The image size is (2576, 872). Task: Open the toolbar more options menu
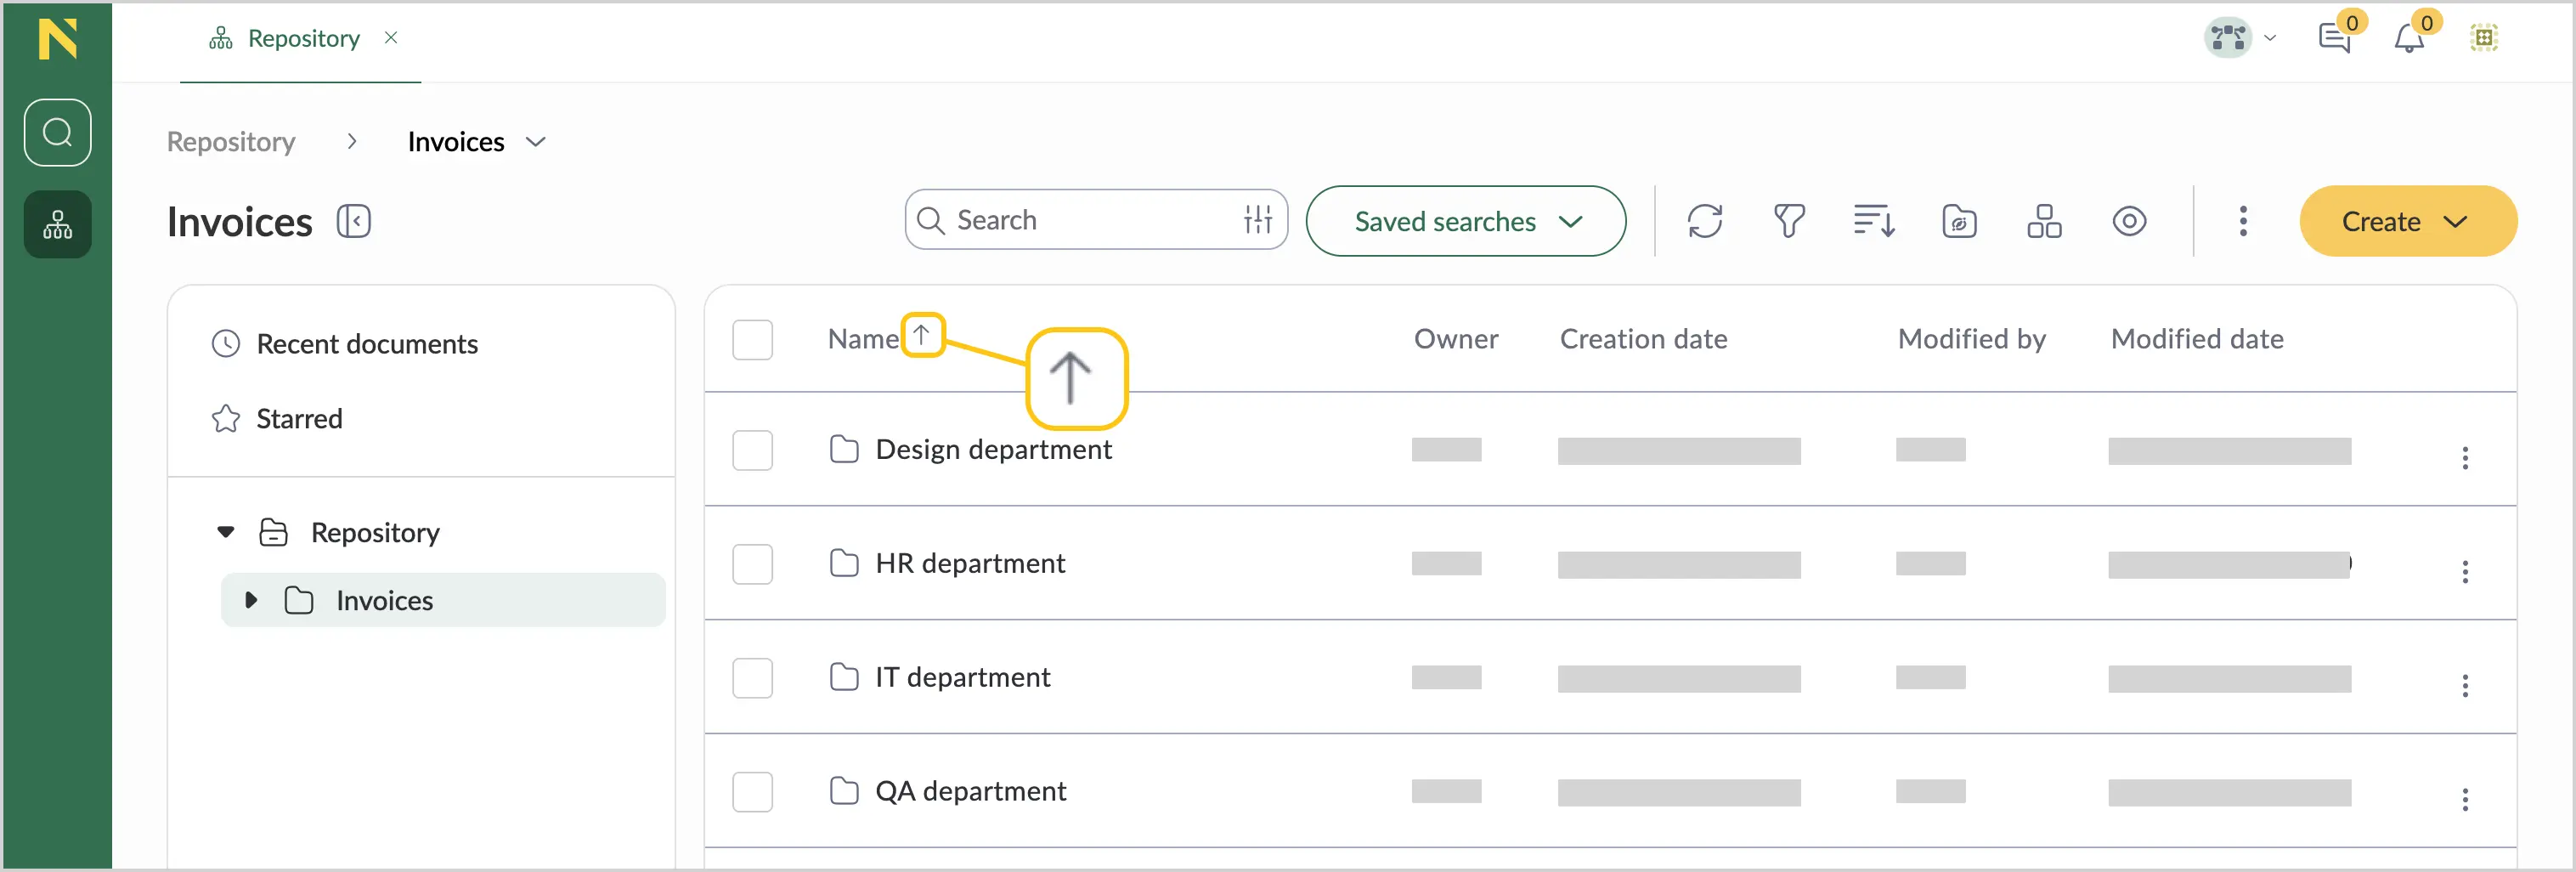pyautogui.click(x=2243, y=221)
